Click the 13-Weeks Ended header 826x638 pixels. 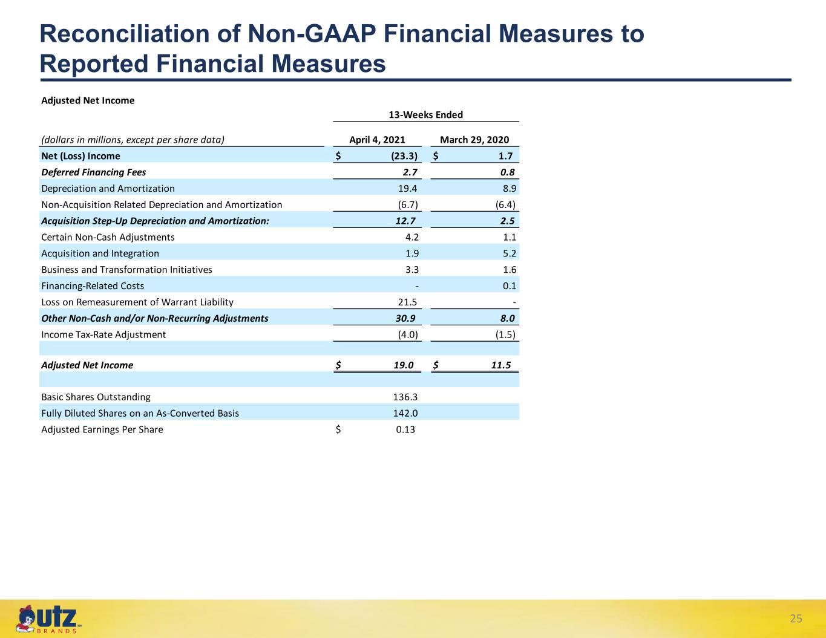click(x=425, y=115)
